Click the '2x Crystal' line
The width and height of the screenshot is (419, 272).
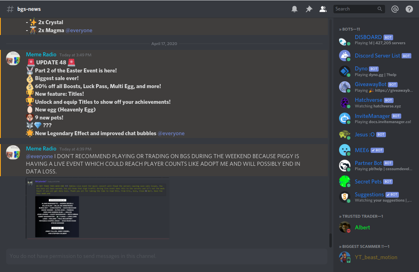[x=50, y=23]
